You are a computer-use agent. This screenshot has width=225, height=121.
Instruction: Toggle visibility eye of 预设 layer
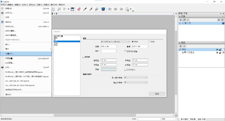point(217,50)
